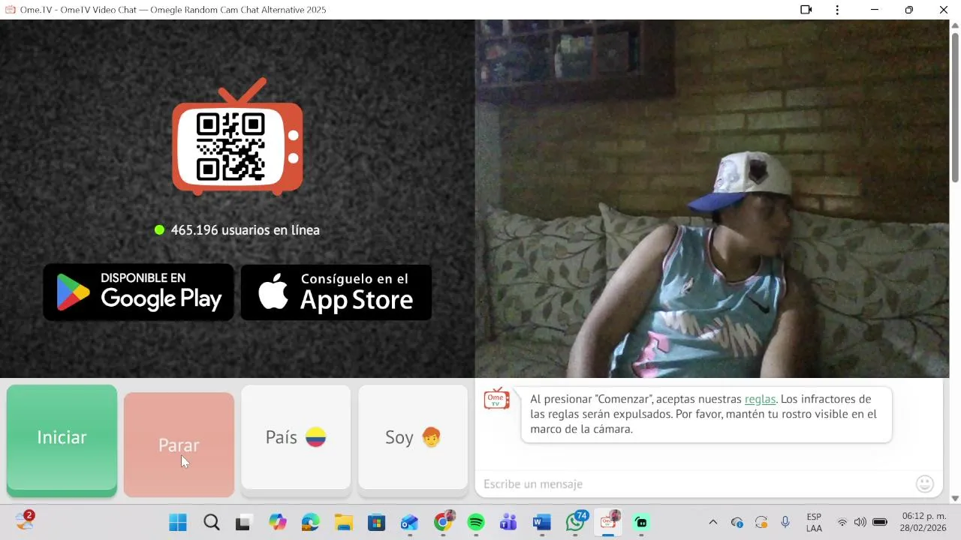Screen dimensions: 961x540
Task: Open WhatsApp with 74 notifications
Action: tap(576, 522)
